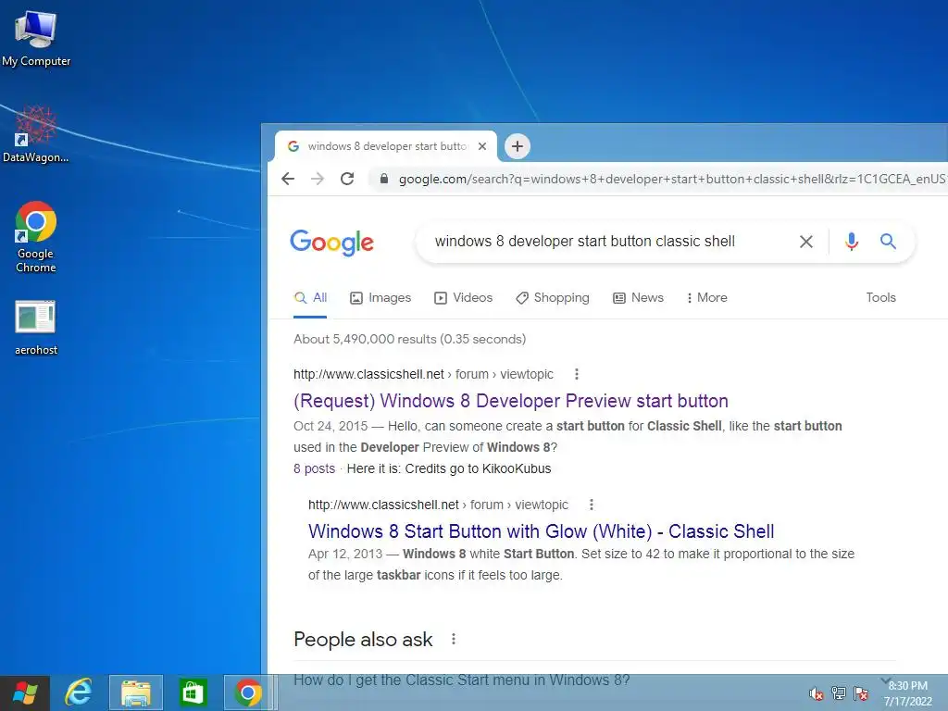
Task: Show the 8:30 PM clock calendar
Action: (x=908, y=693)
